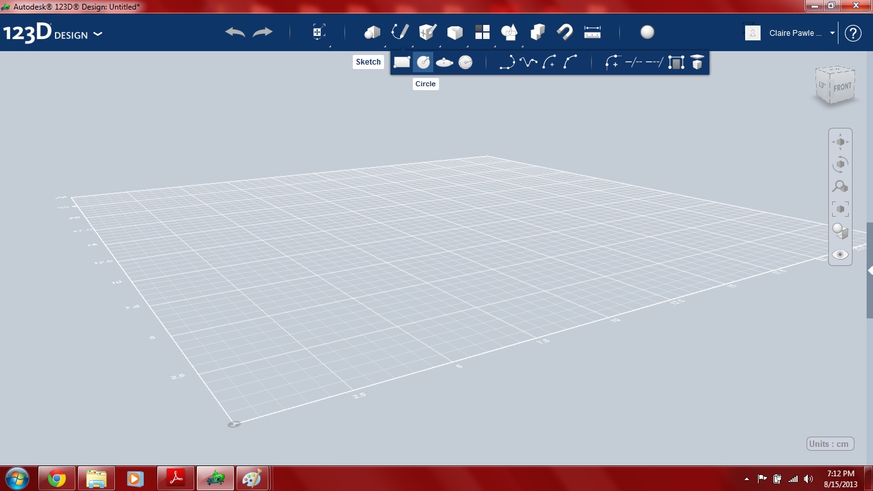Screen dimensions: 873x491
Task: Click the Action Center flag icon
Action: [762, 478]
